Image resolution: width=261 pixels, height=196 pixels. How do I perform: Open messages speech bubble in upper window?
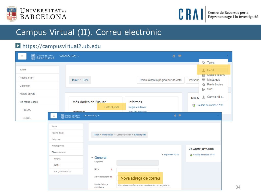[x=180, y=56]
